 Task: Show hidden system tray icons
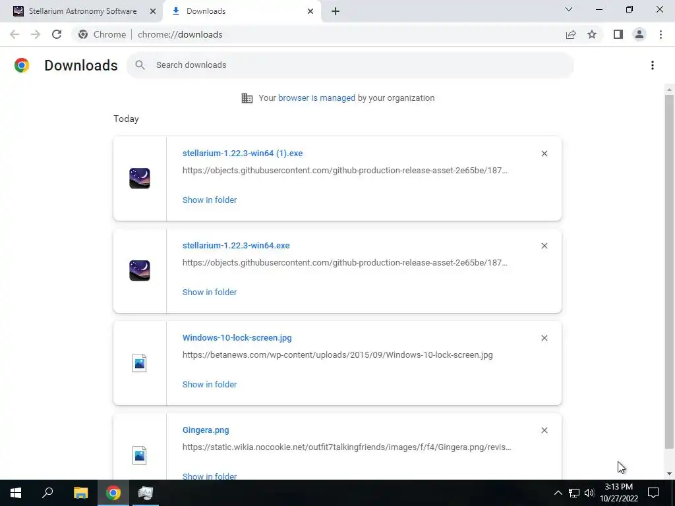click(x=558, y=493)
